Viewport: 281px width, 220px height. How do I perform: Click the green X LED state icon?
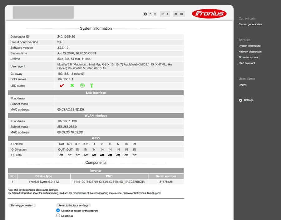click(72, 86)
